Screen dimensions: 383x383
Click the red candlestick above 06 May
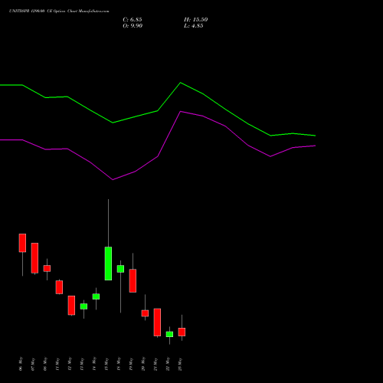pos(22,243)
